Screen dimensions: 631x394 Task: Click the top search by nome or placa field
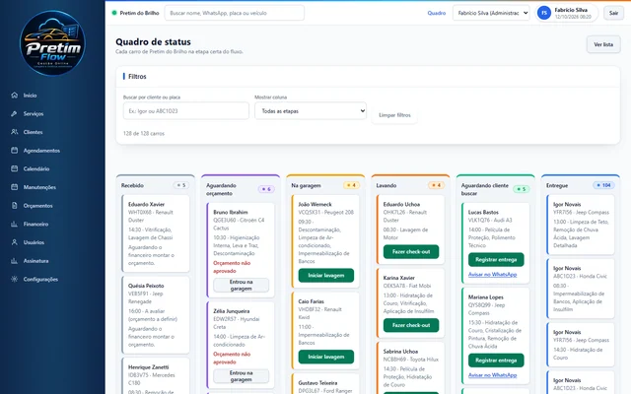click(235, 13)
